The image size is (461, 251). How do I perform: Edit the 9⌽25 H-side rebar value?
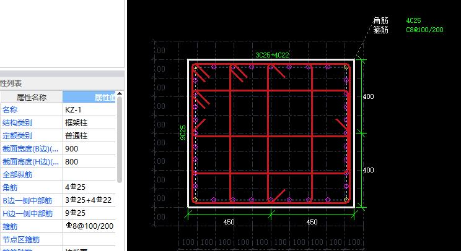click(89, 213)
